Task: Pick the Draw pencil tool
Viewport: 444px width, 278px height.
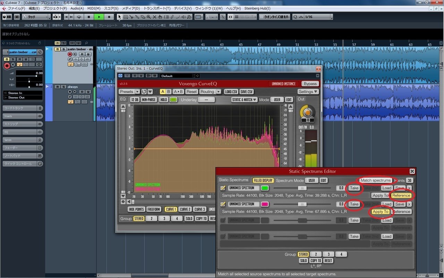Action: pos(172,17)
